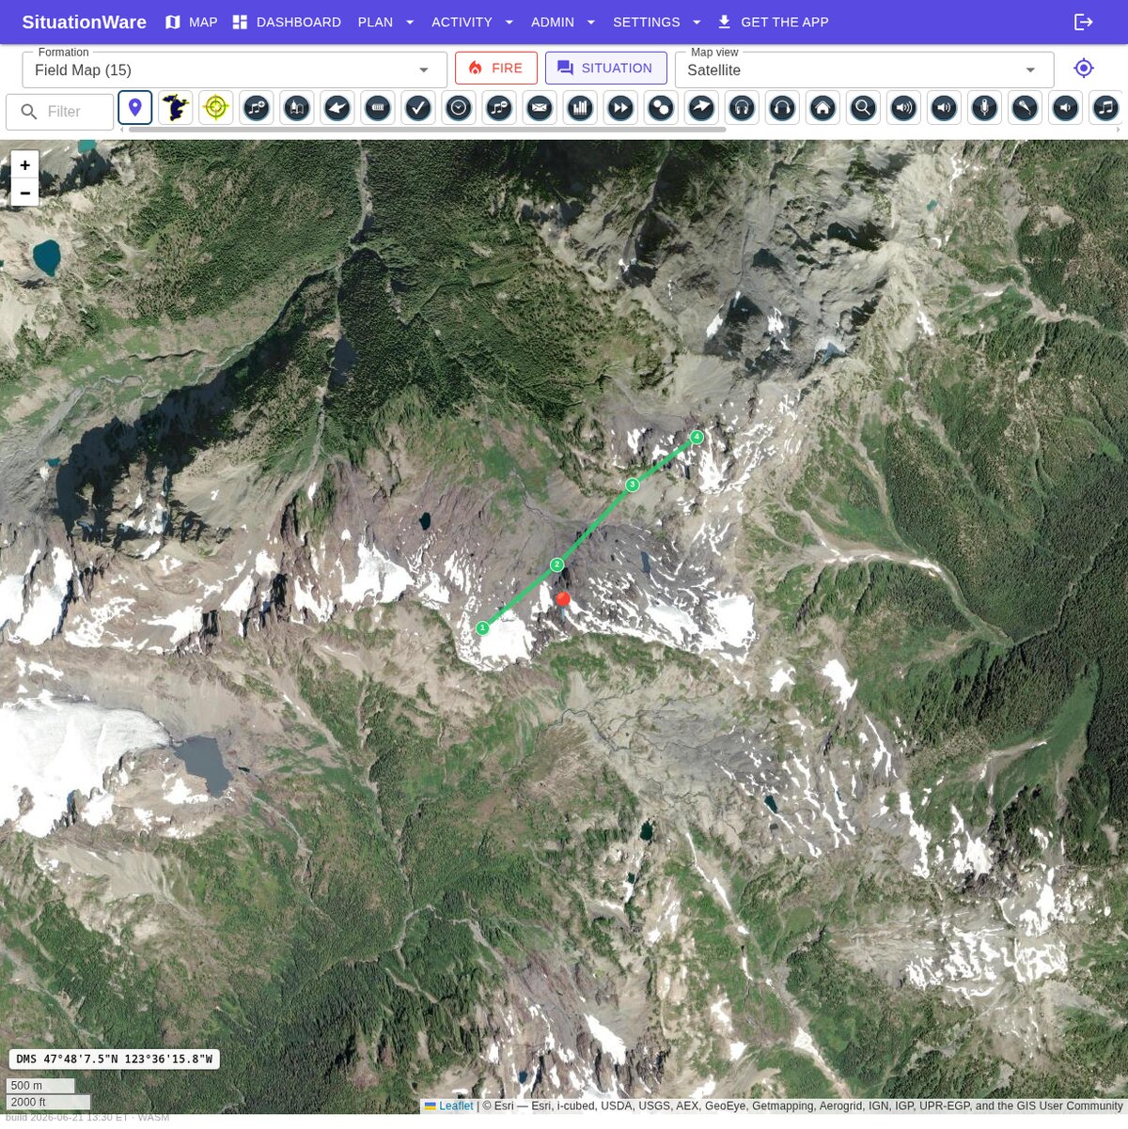Select the curved share arrow icon
This screenshot has height=1129, width=1128.
point(701,108)
